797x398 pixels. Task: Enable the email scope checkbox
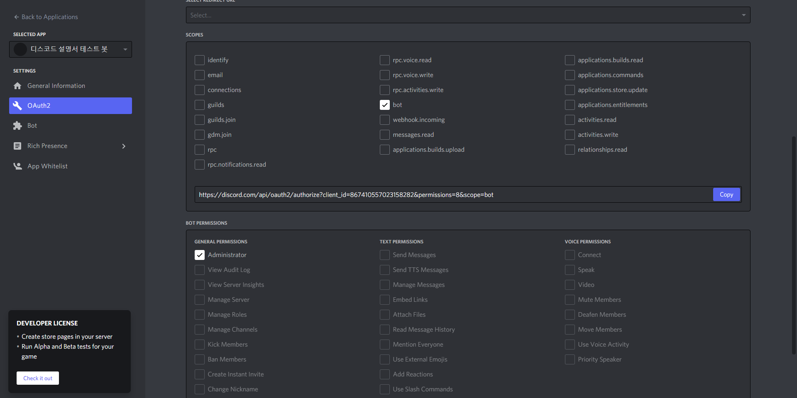(200, 75)
